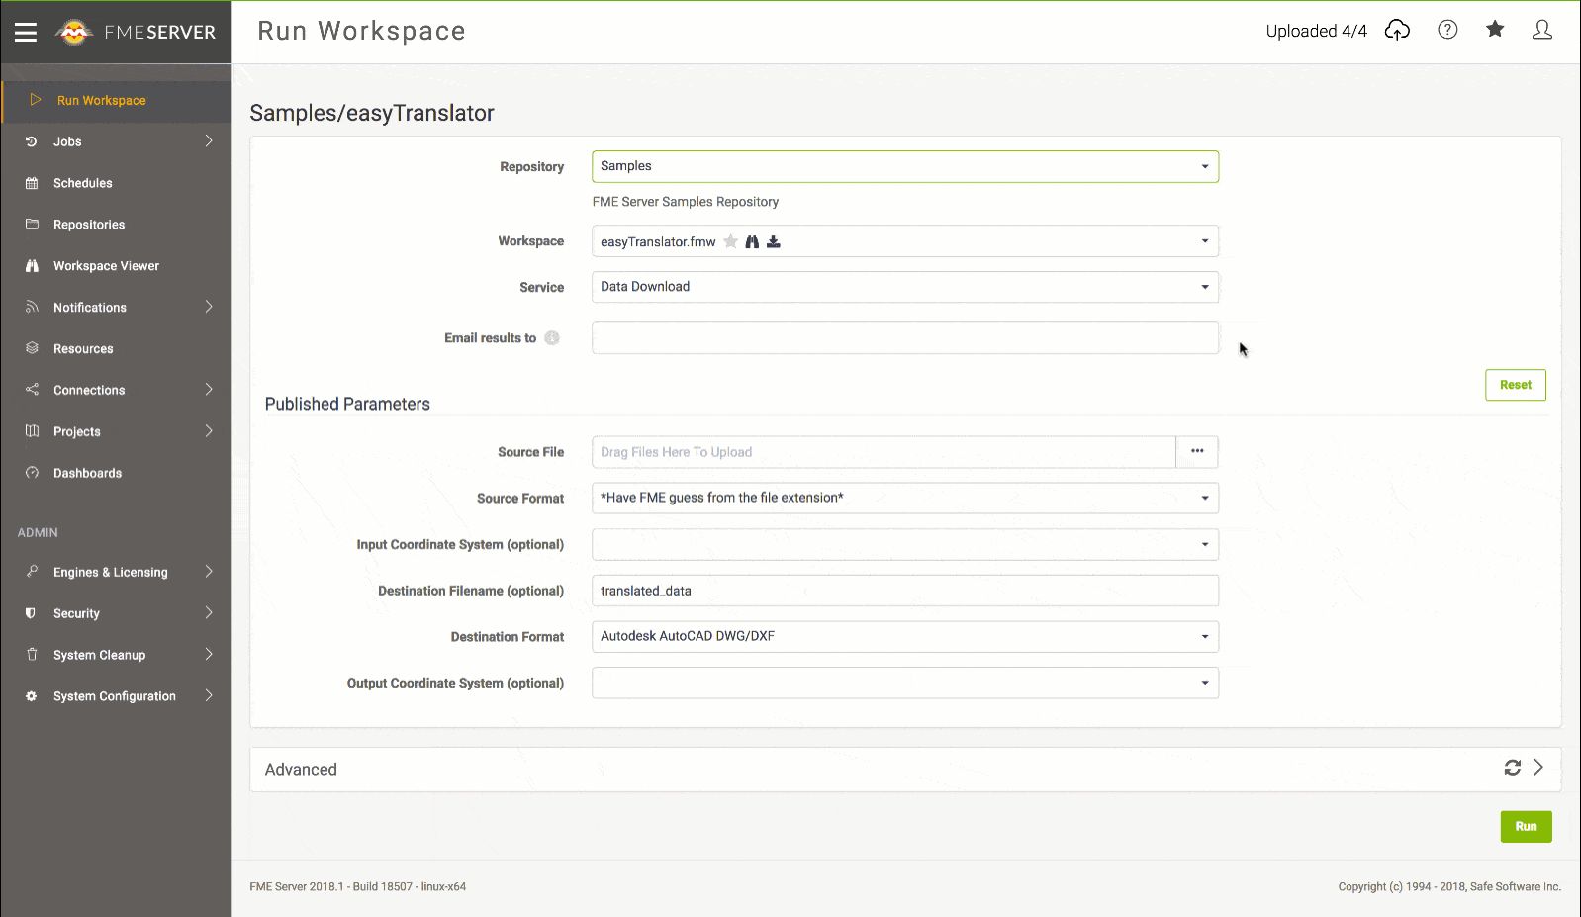Show info tooltip for Email results to
This screenshot has width=1581, height=917.
pos(552,338)
